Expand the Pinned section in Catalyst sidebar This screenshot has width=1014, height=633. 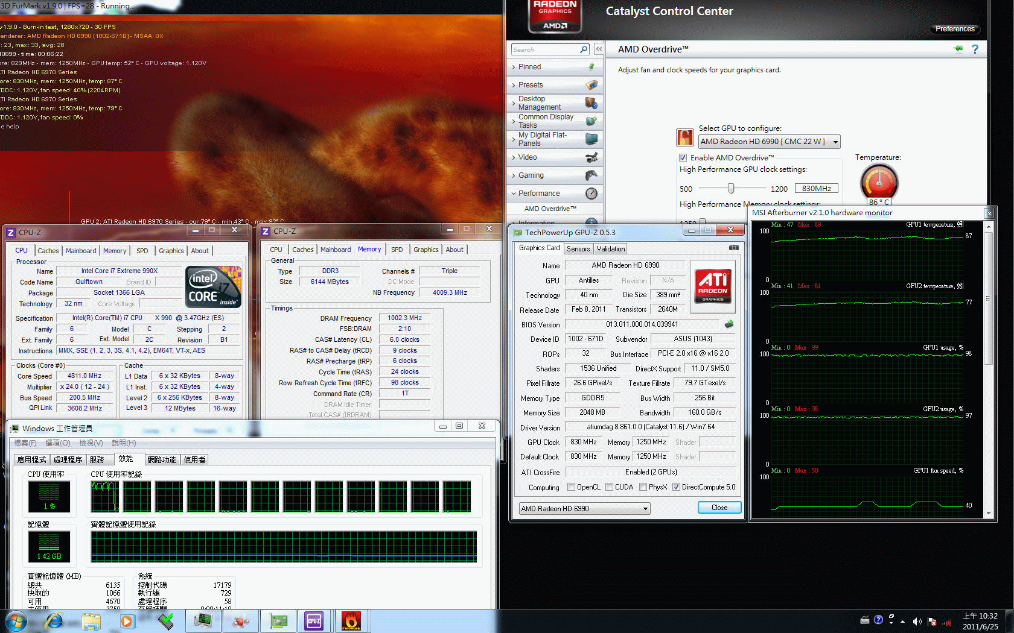pyautogui.click(x=554, y=67)
